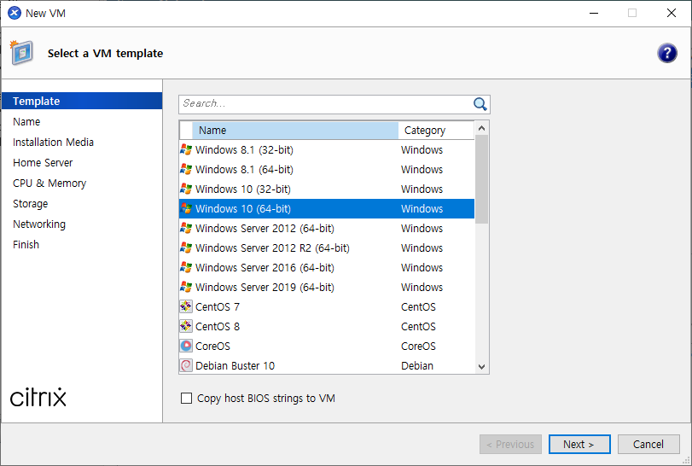
Task: Click the New VM title bar icon
Action: point(15,14)
